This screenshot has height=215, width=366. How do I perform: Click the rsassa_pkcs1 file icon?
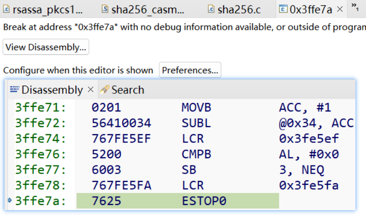tap(7, 9)
